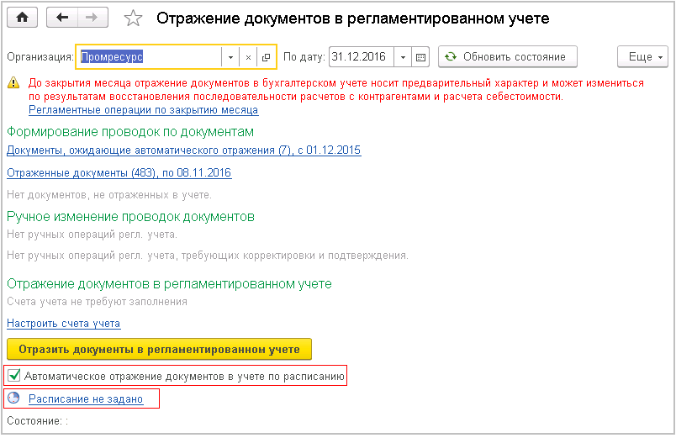Open Настроить счета учета link
Viewport: 676px width, 438px height.
[63, 324]
